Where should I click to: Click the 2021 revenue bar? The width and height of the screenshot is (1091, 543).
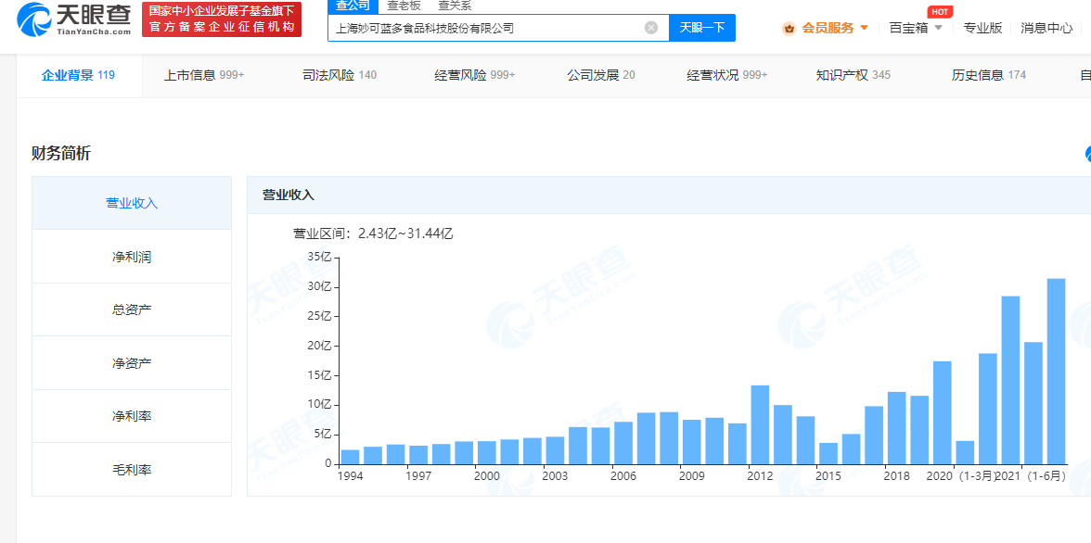point(1010,380)
